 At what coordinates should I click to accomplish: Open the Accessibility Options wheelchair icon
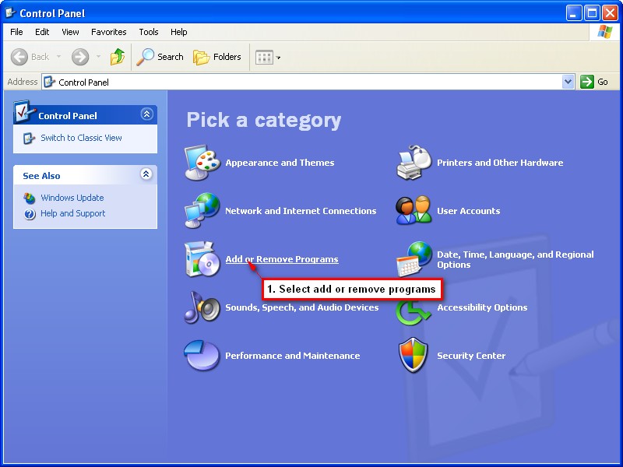(414, 313)
